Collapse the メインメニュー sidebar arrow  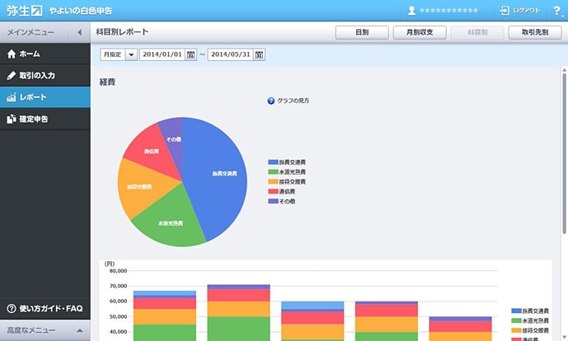79,32
